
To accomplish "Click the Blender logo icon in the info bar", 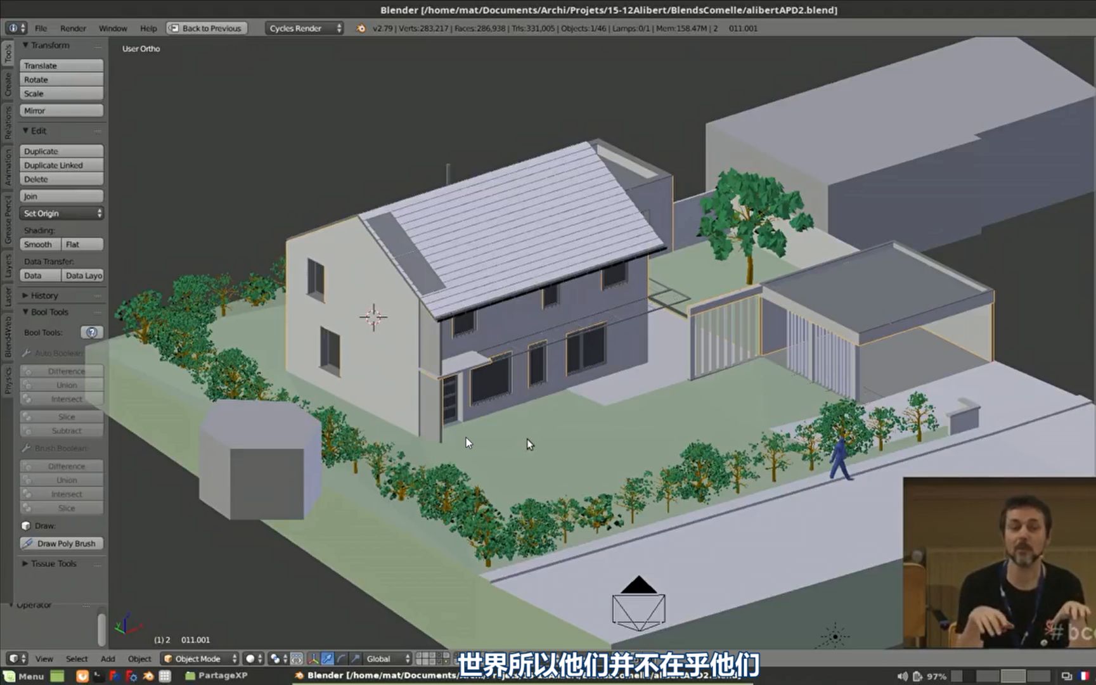I will tap(361, 28).
